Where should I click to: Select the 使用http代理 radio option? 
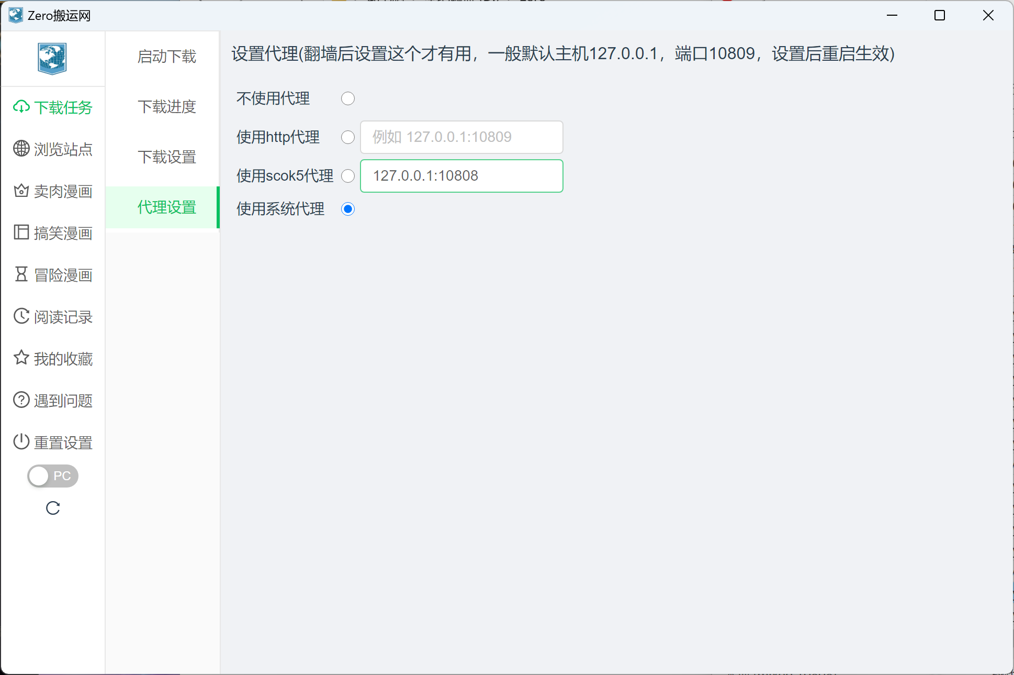348,137
